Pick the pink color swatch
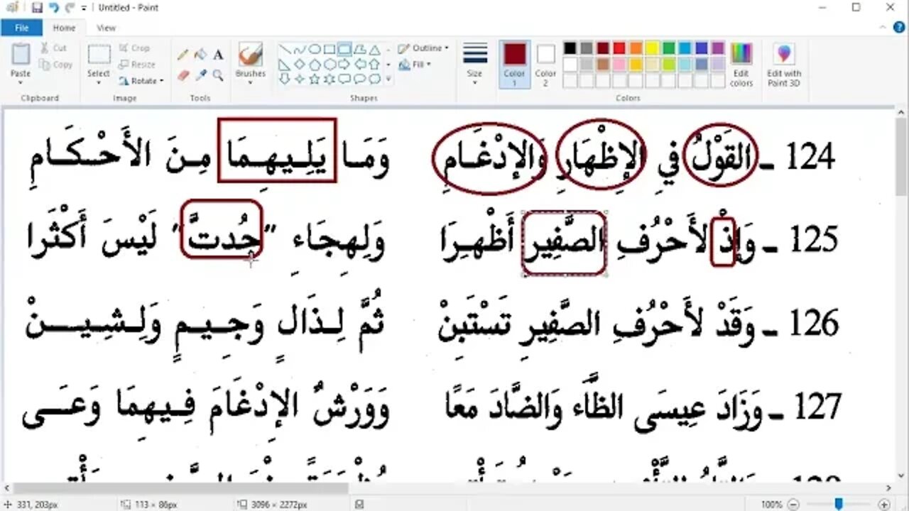The image size is (909, 511). pyautogui.click(x=619, y=65)
